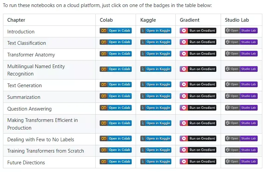Click Run on Gradient for Text Classification

[198, 42]
